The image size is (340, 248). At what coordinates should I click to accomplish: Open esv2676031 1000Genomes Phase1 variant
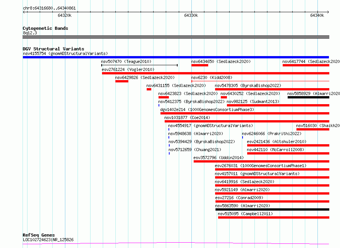tap(261, 166)
